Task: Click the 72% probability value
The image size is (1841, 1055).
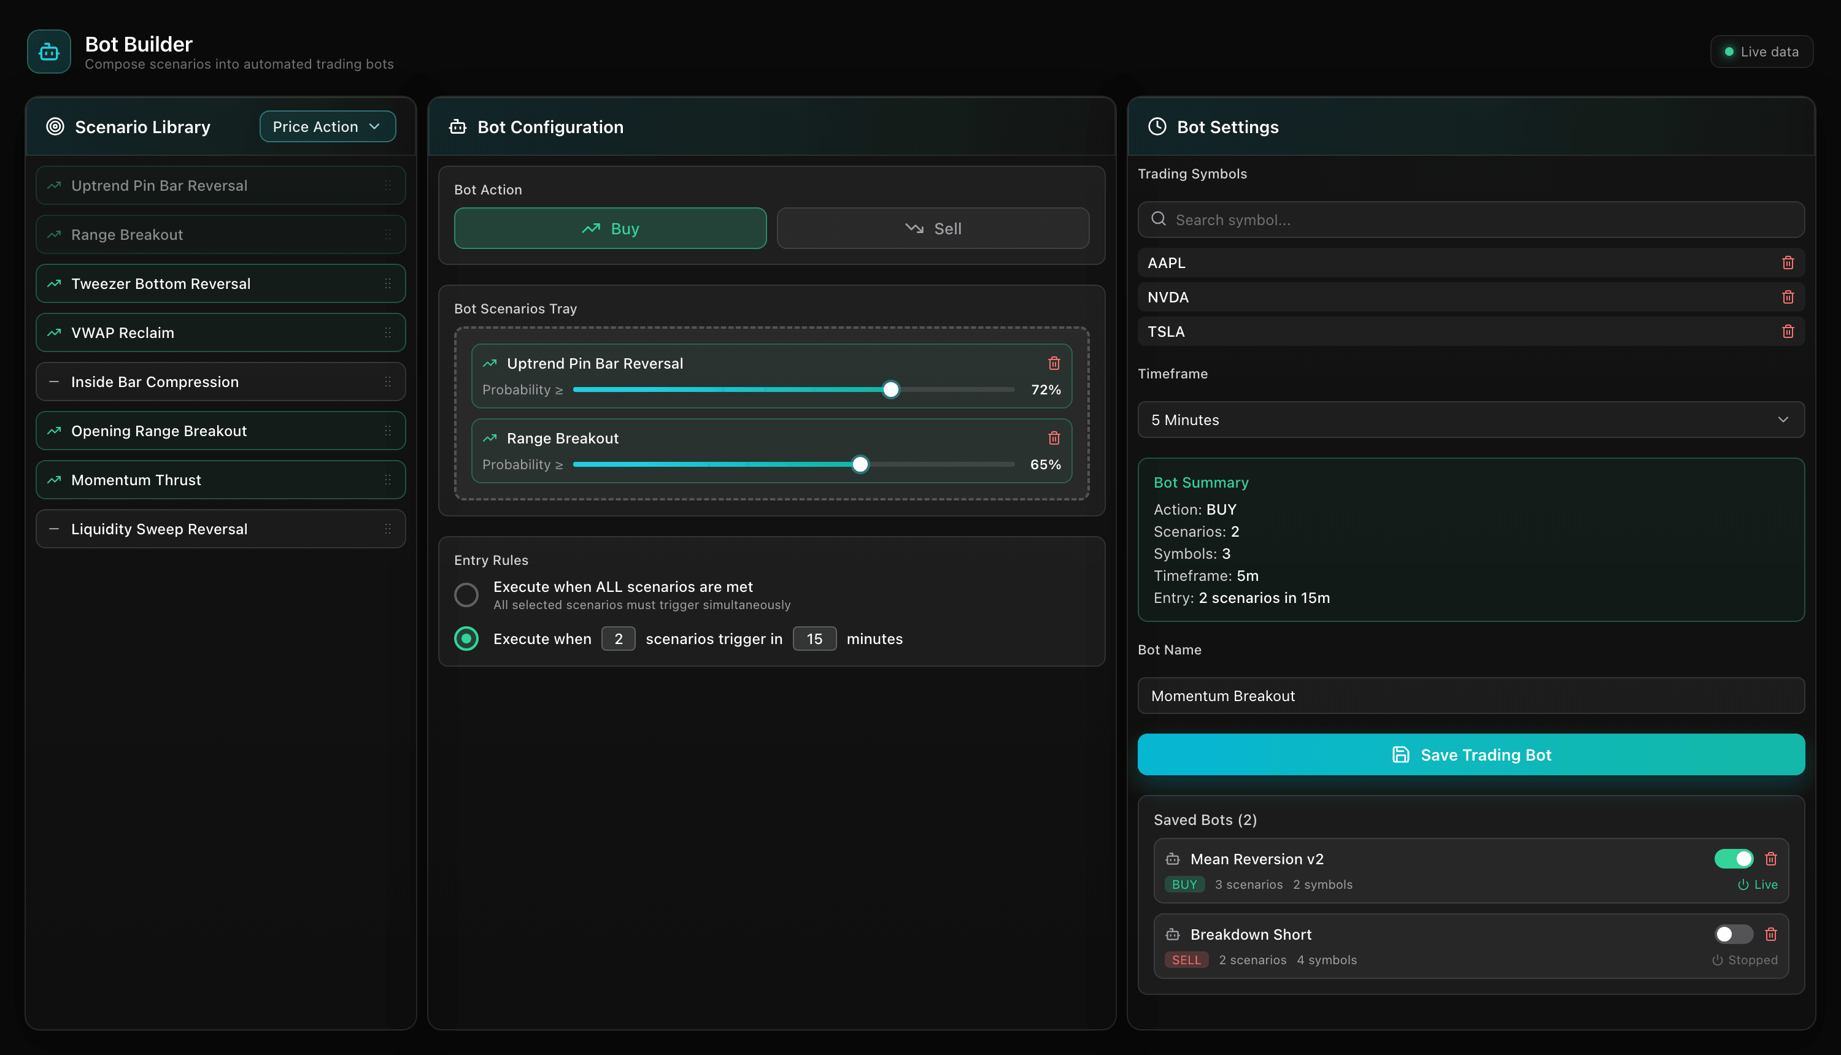Action: click(1046, 389)
